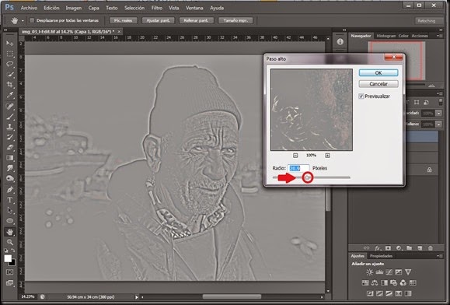Click the link layers icon
The width and height of the screenshot is (450, 305).
click(367, 248)
